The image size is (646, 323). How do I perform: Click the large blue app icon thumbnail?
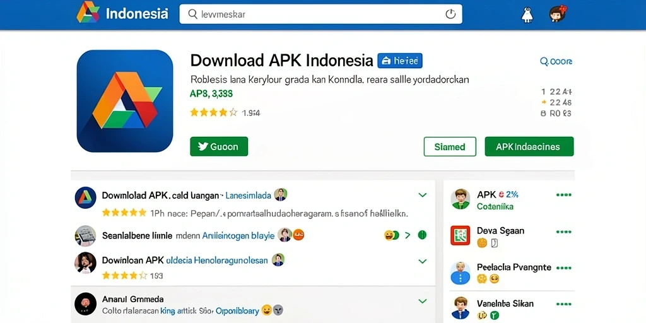(x=125, y=101)
